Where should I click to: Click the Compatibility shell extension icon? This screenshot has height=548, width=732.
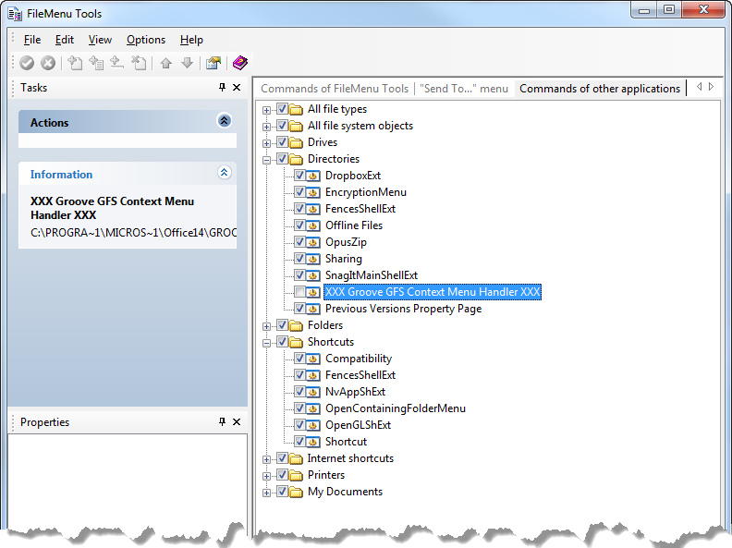pos(313,359)
